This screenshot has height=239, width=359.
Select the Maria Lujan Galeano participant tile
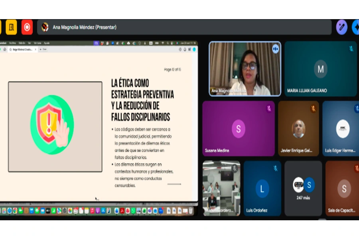click(x=320, y=69)
